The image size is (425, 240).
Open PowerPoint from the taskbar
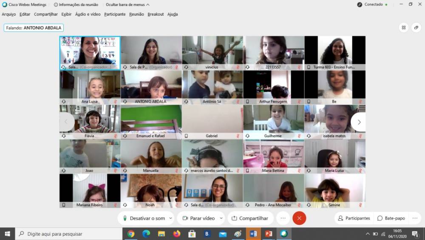(x=269, y=234)
